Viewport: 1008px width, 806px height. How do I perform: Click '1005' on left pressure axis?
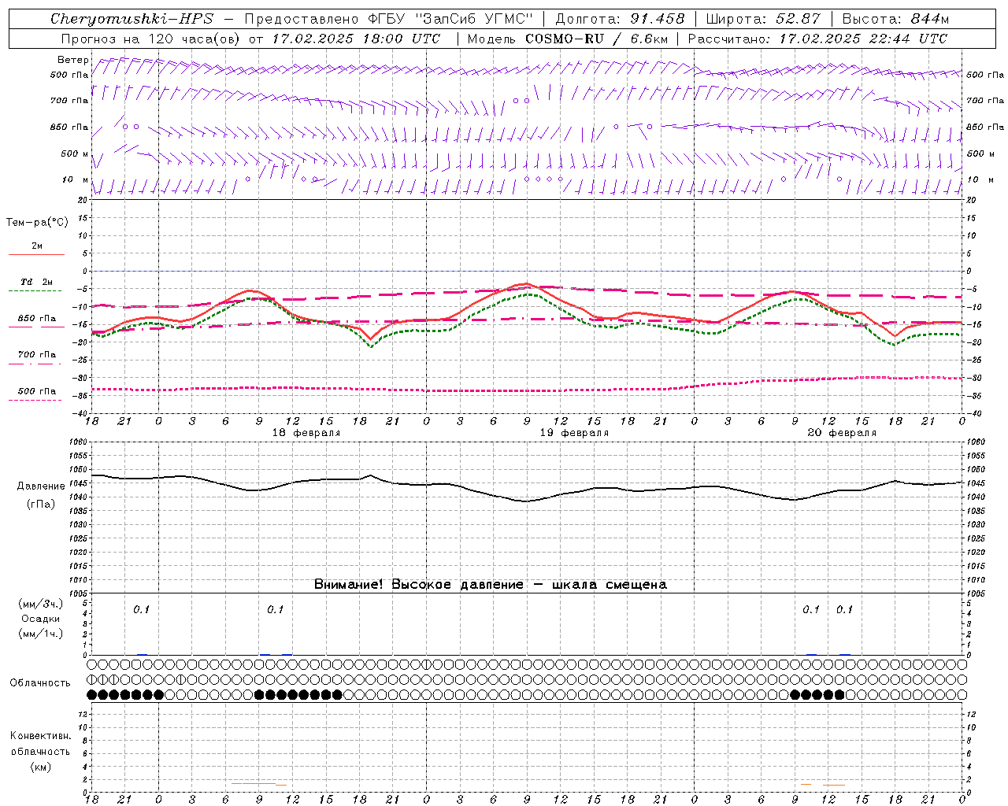[x=80, y=593]
